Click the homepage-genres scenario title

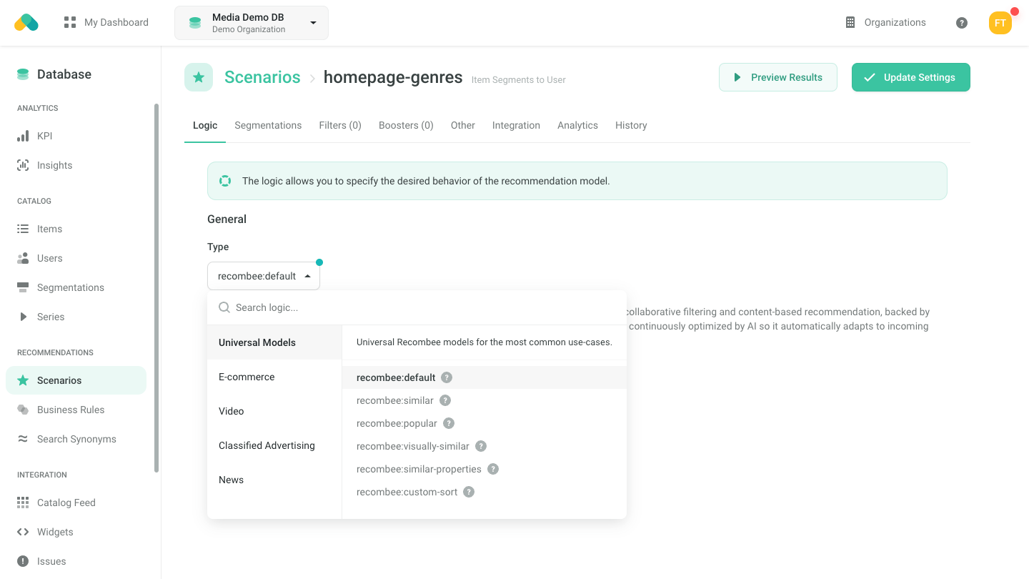[x=393, y=77]
